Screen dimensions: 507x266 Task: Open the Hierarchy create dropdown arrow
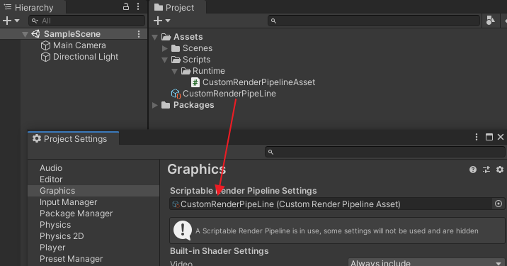[17, 21]
